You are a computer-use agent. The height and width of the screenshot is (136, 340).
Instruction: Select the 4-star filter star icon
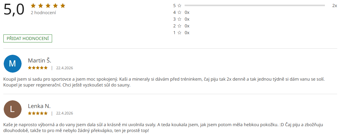click(x=179, y=12)
